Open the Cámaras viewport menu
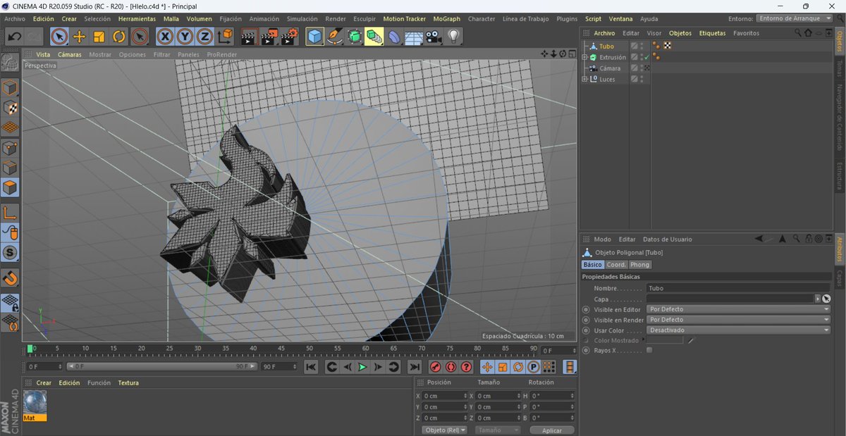This screenshot has height=436, width=846. click(x=69, y=54)
